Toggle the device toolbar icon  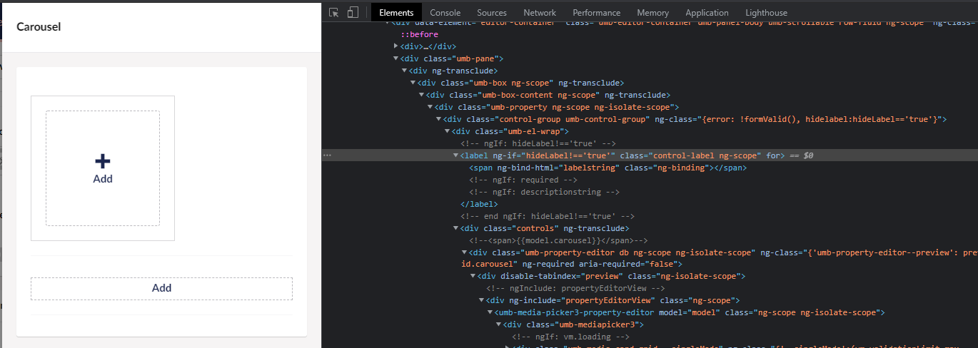pyautogui.click(x=353, y=12)
